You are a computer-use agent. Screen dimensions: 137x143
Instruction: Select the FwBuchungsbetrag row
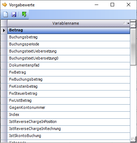69,80
